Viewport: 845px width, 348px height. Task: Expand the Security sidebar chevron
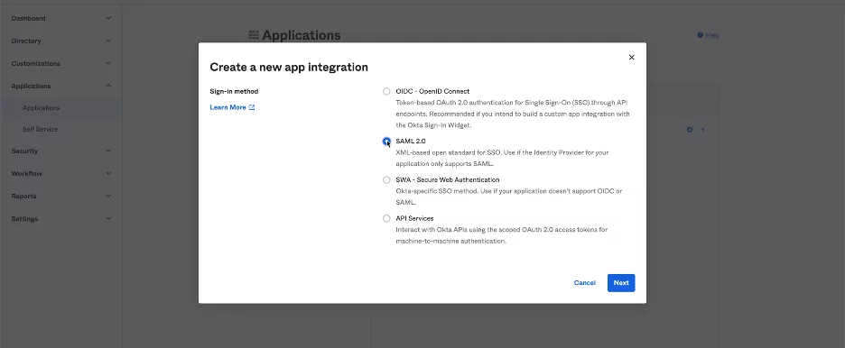tap(108, 151)
